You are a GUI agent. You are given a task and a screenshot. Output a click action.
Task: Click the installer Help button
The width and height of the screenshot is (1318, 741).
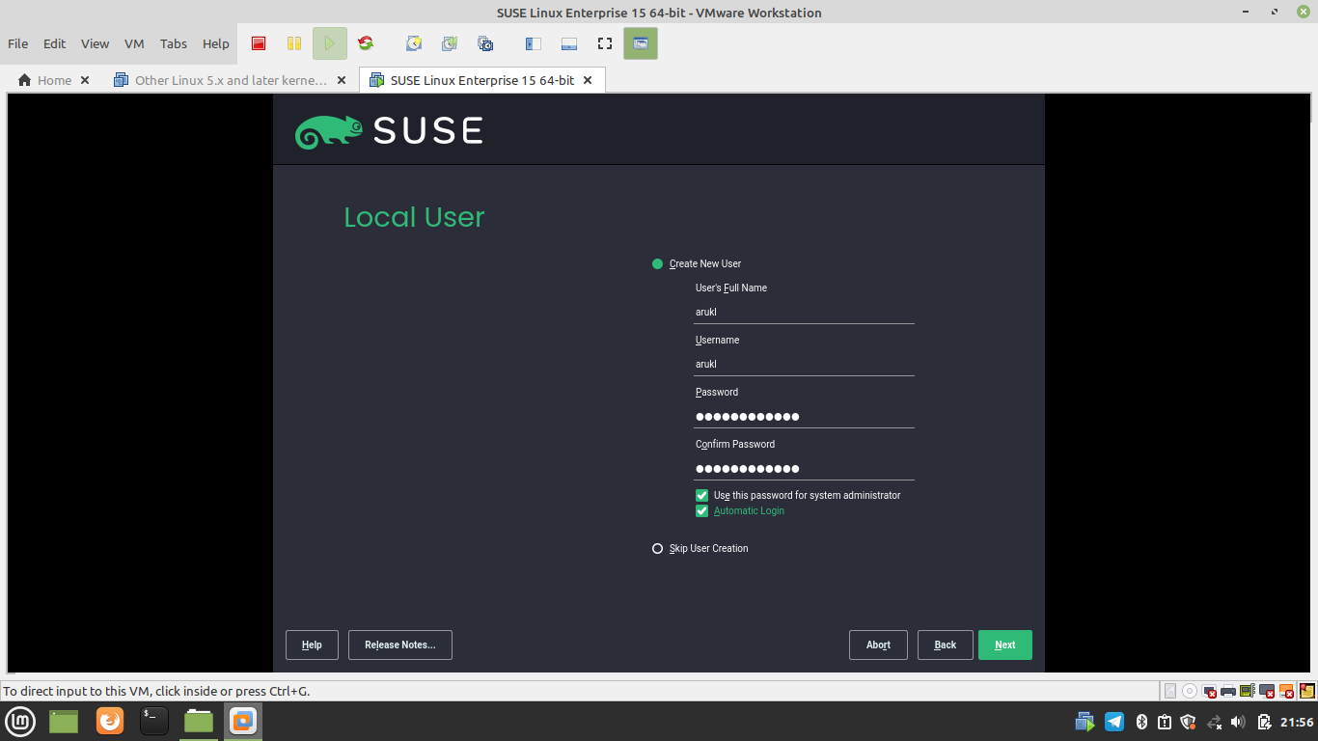click(312, 645)
